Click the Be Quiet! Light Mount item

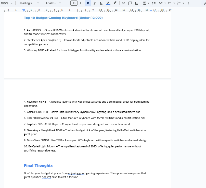pos(83,148)
